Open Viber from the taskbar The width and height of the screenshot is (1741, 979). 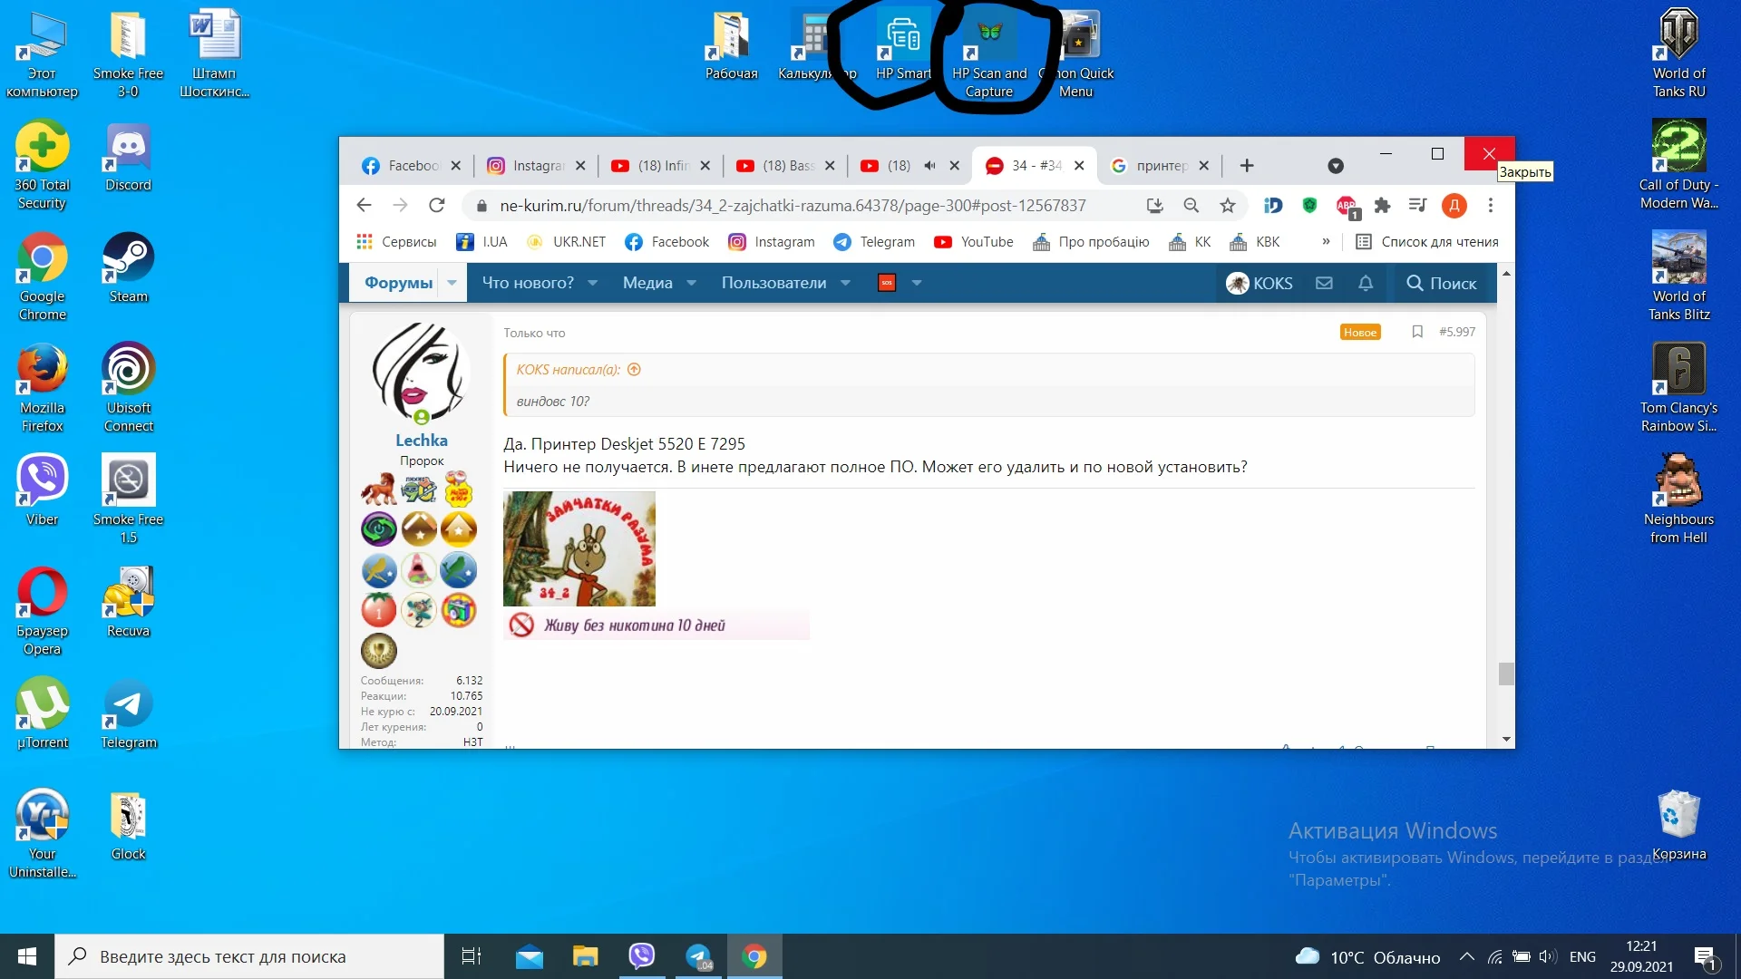642,956
